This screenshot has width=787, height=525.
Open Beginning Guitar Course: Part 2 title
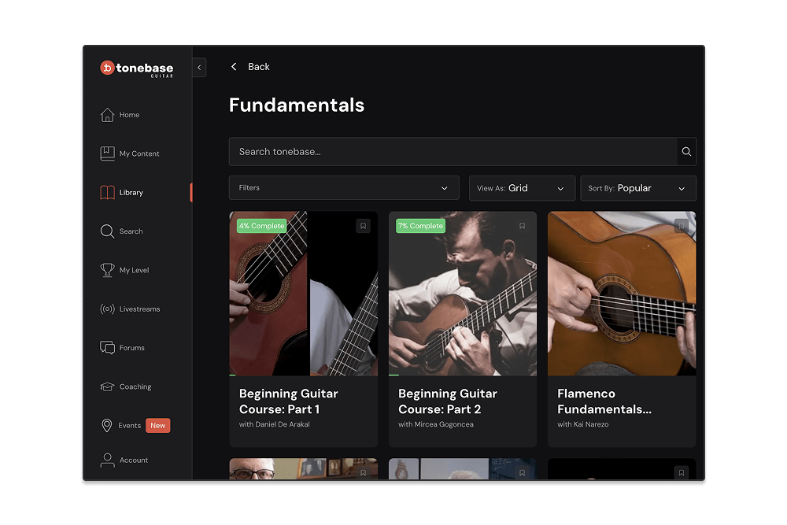[x=448, y=401]
